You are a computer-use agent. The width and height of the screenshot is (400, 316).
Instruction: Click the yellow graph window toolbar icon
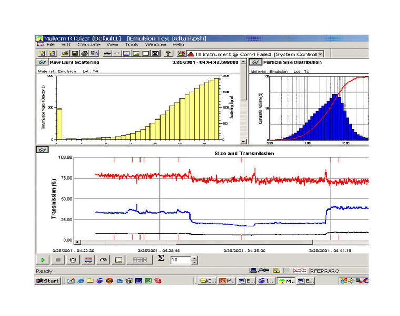click(x=136, y=53)
